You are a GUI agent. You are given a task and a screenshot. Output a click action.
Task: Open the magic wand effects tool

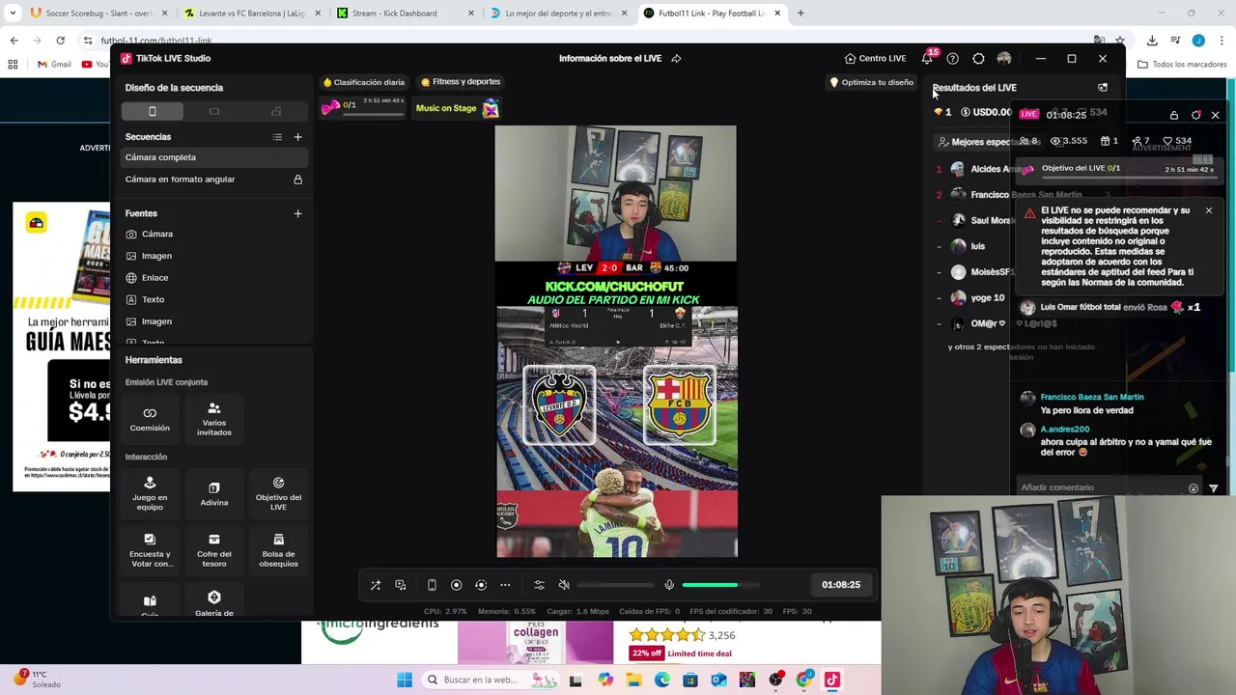point(376,585)
